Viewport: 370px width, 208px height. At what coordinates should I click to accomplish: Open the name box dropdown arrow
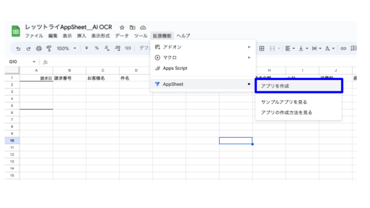34,62
